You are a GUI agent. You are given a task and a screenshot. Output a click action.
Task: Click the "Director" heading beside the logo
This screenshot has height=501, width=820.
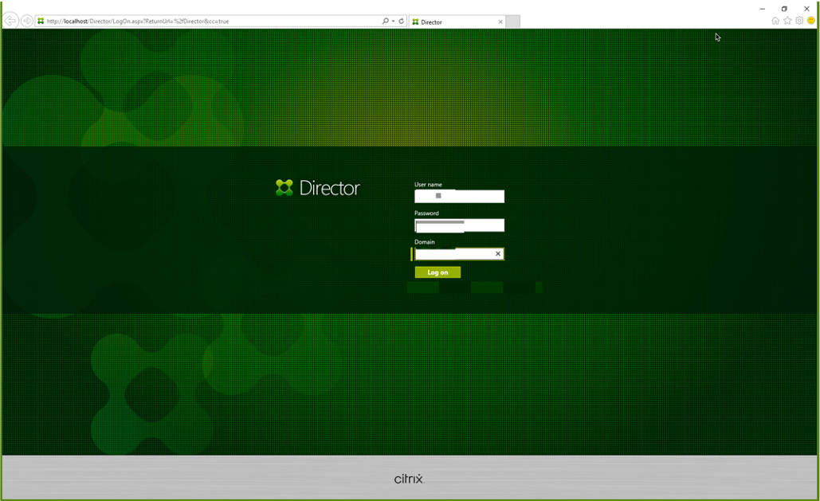click(329, 188)
